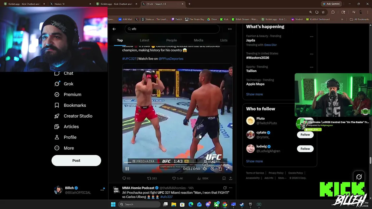Enable picture-in-picture for video
Image resolution: width=372 pixels, height=209 pixels.
click(220, 169)
